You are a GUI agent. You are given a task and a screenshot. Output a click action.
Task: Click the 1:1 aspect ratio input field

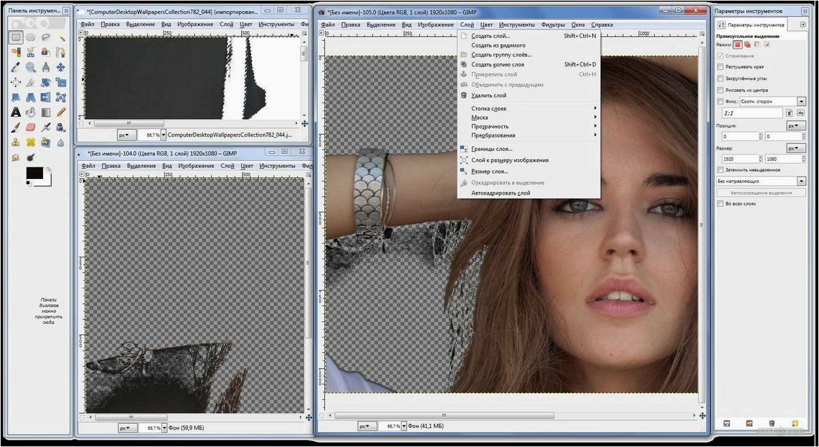(x=752, y=113)
